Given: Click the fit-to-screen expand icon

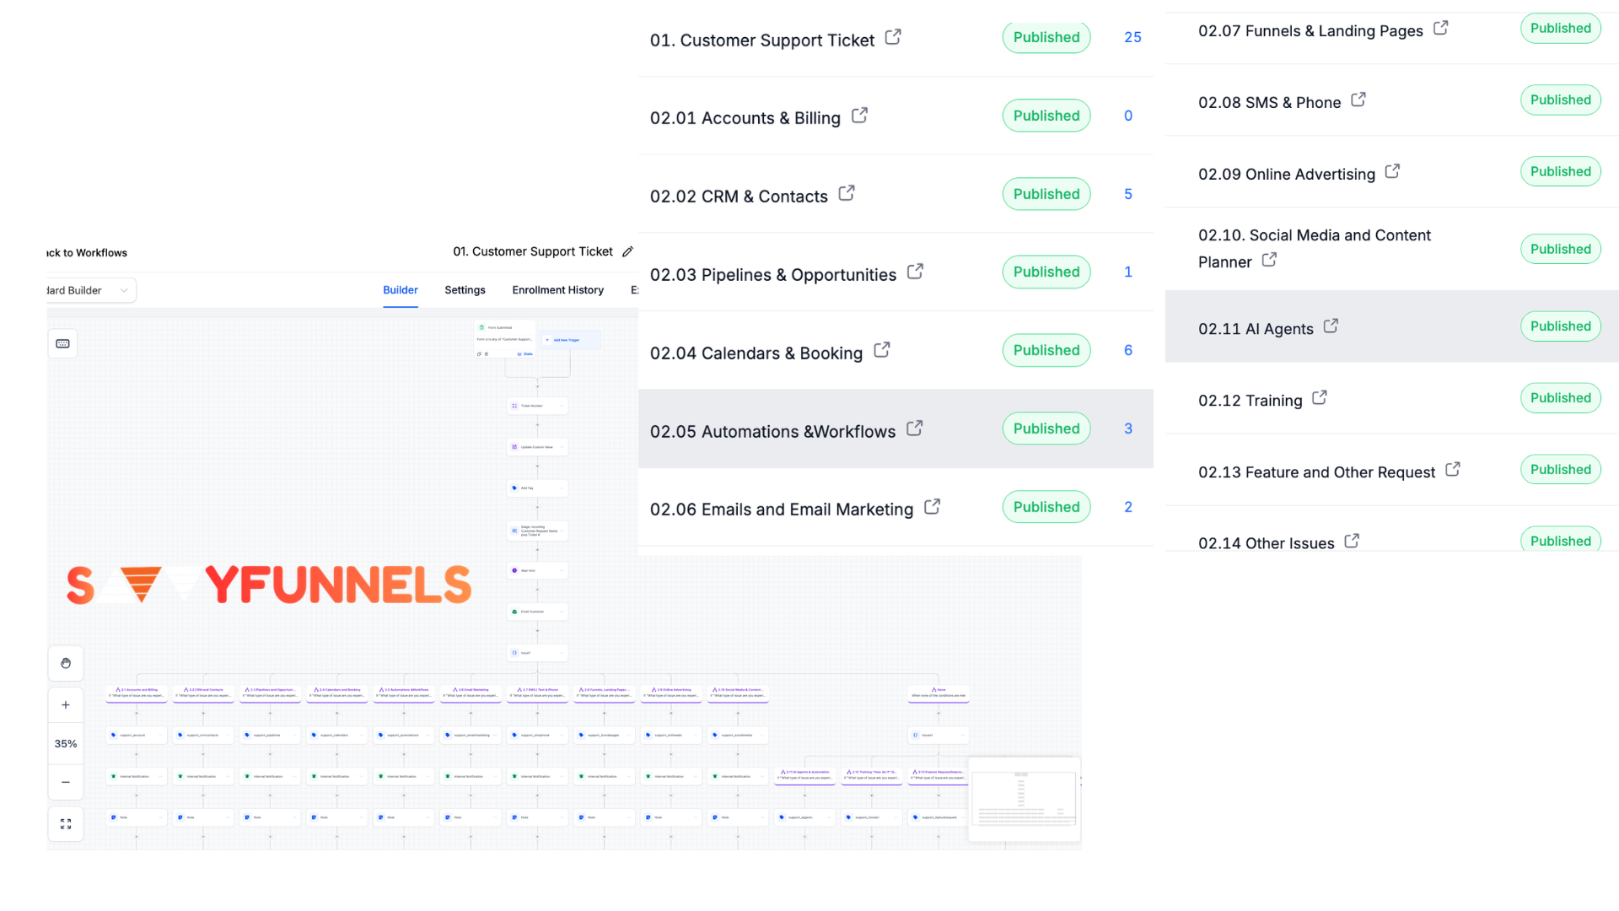Looking at the screenshot, I should [66, 823].
